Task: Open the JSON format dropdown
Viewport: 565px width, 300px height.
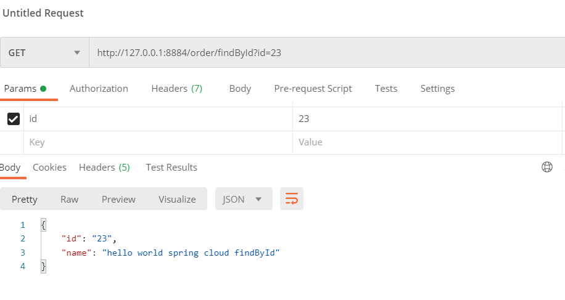Action: (x=244, y=198)
